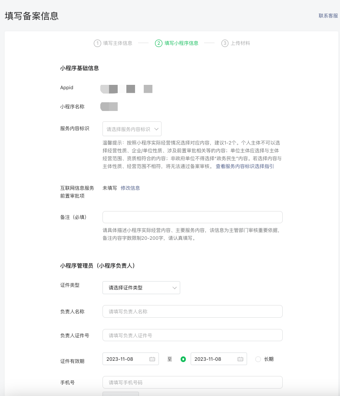The height and width of the screenshot is (396, 340).
Task: Click 小程序基础信息 section heading
Action: [x=79, y=68]
